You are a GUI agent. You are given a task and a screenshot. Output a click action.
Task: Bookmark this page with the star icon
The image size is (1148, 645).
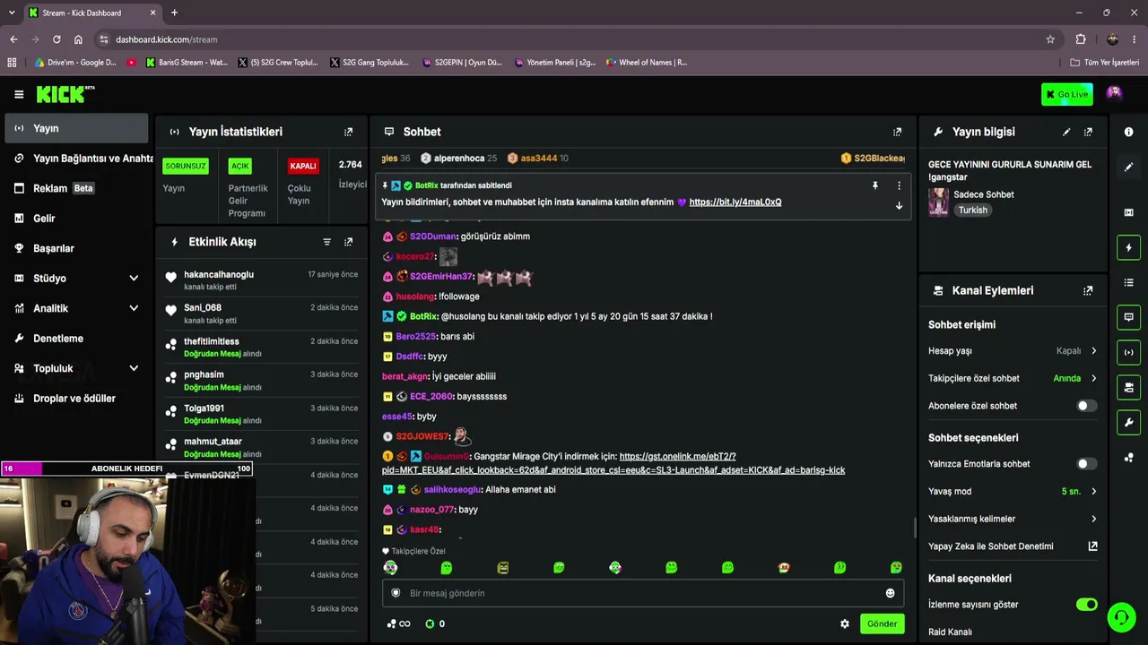click(1050, 39)
